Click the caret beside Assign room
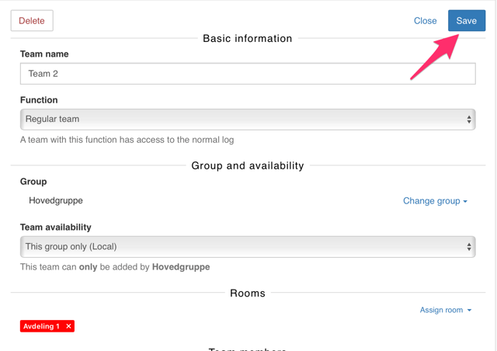This screenshot has width=497, height=351. coord(469,311)
